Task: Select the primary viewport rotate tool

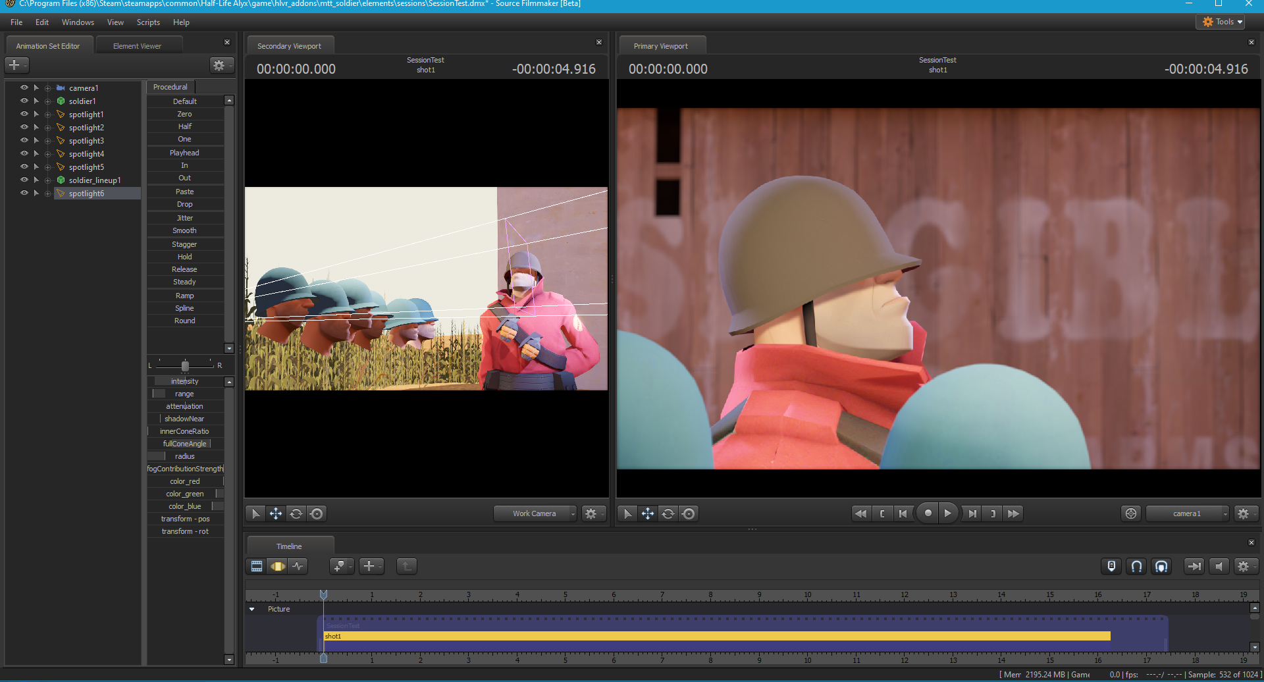Action: coord(668,513)
